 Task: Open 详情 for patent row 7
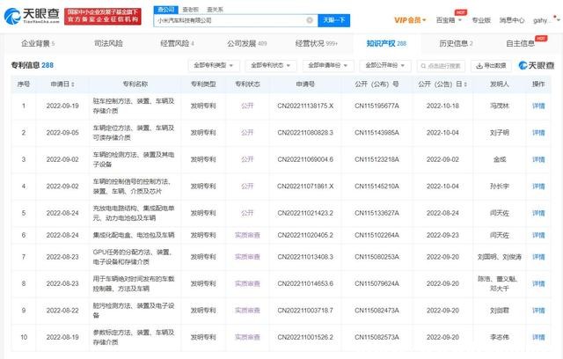pyautogui.click(x=538, y=257)
